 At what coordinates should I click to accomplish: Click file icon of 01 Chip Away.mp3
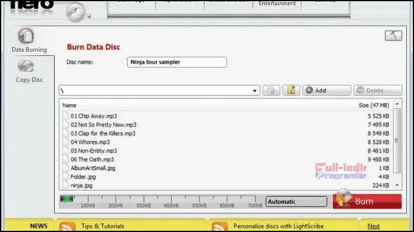(65, 116)
